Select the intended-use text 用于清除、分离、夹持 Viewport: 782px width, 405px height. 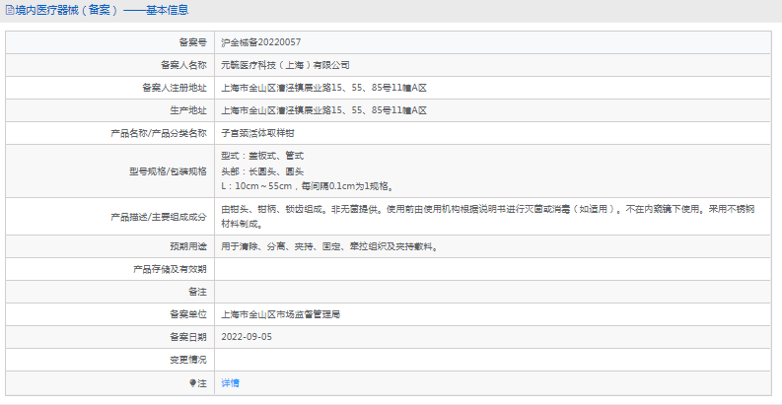(x=329, y=246)
